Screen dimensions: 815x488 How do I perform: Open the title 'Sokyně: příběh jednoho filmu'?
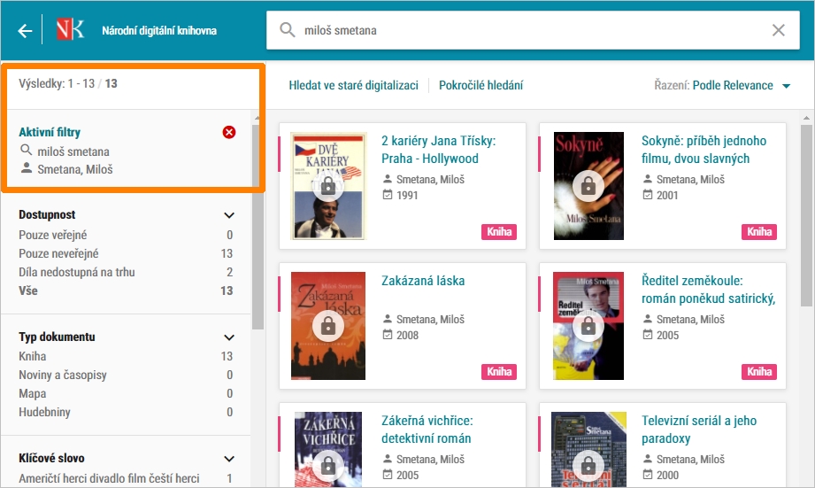coord(704,150)
